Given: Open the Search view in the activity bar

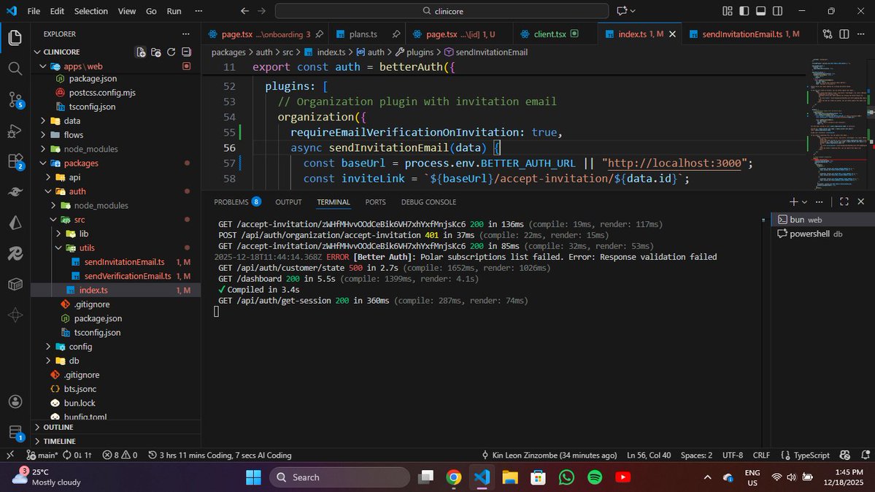Looking at the screenshot, I should 15,68.
